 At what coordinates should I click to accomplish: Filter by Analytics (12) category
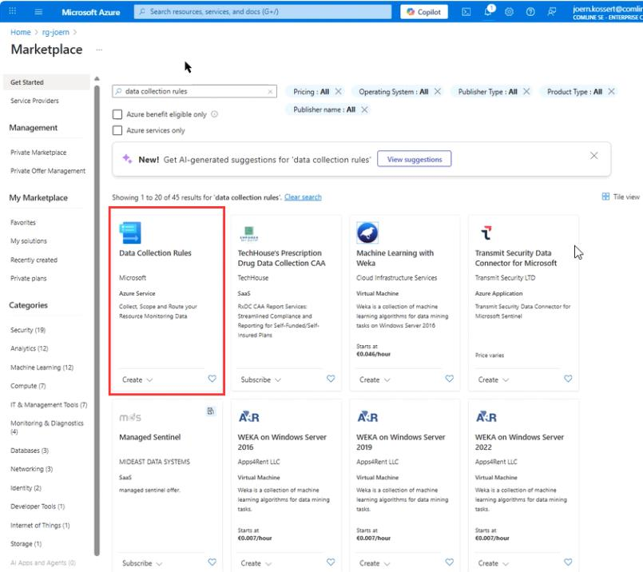point(29,348)
